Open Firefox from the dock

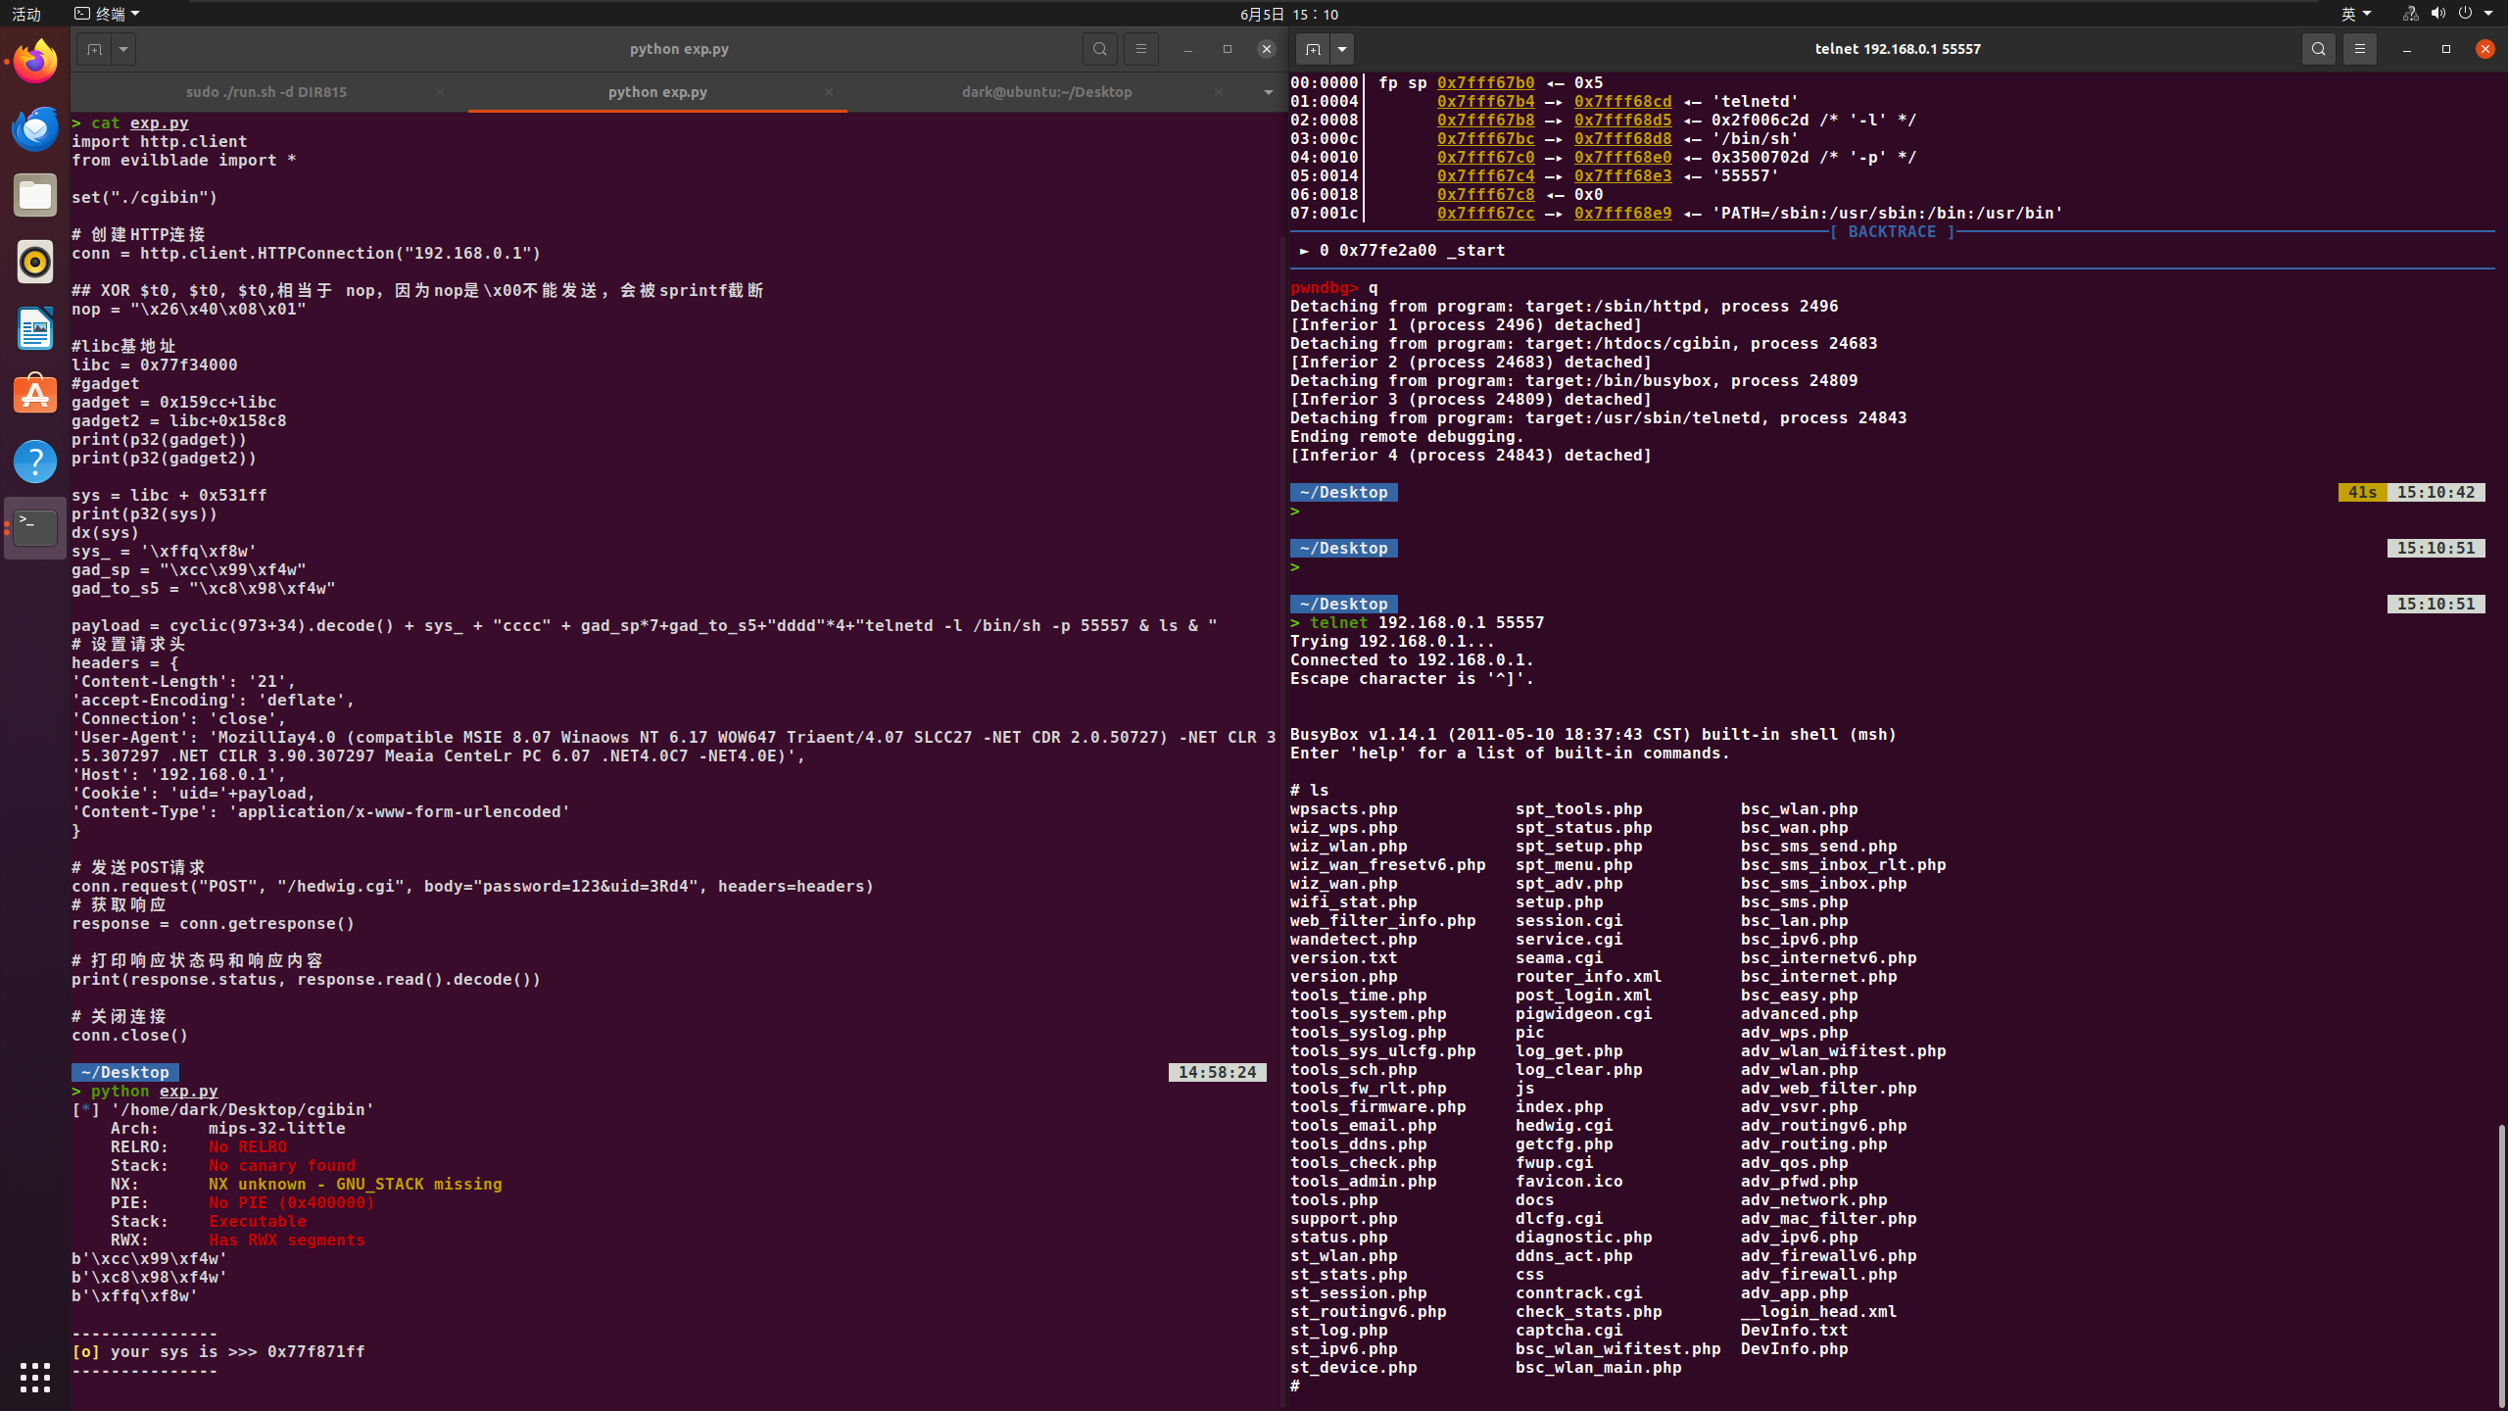coord(35,62)
